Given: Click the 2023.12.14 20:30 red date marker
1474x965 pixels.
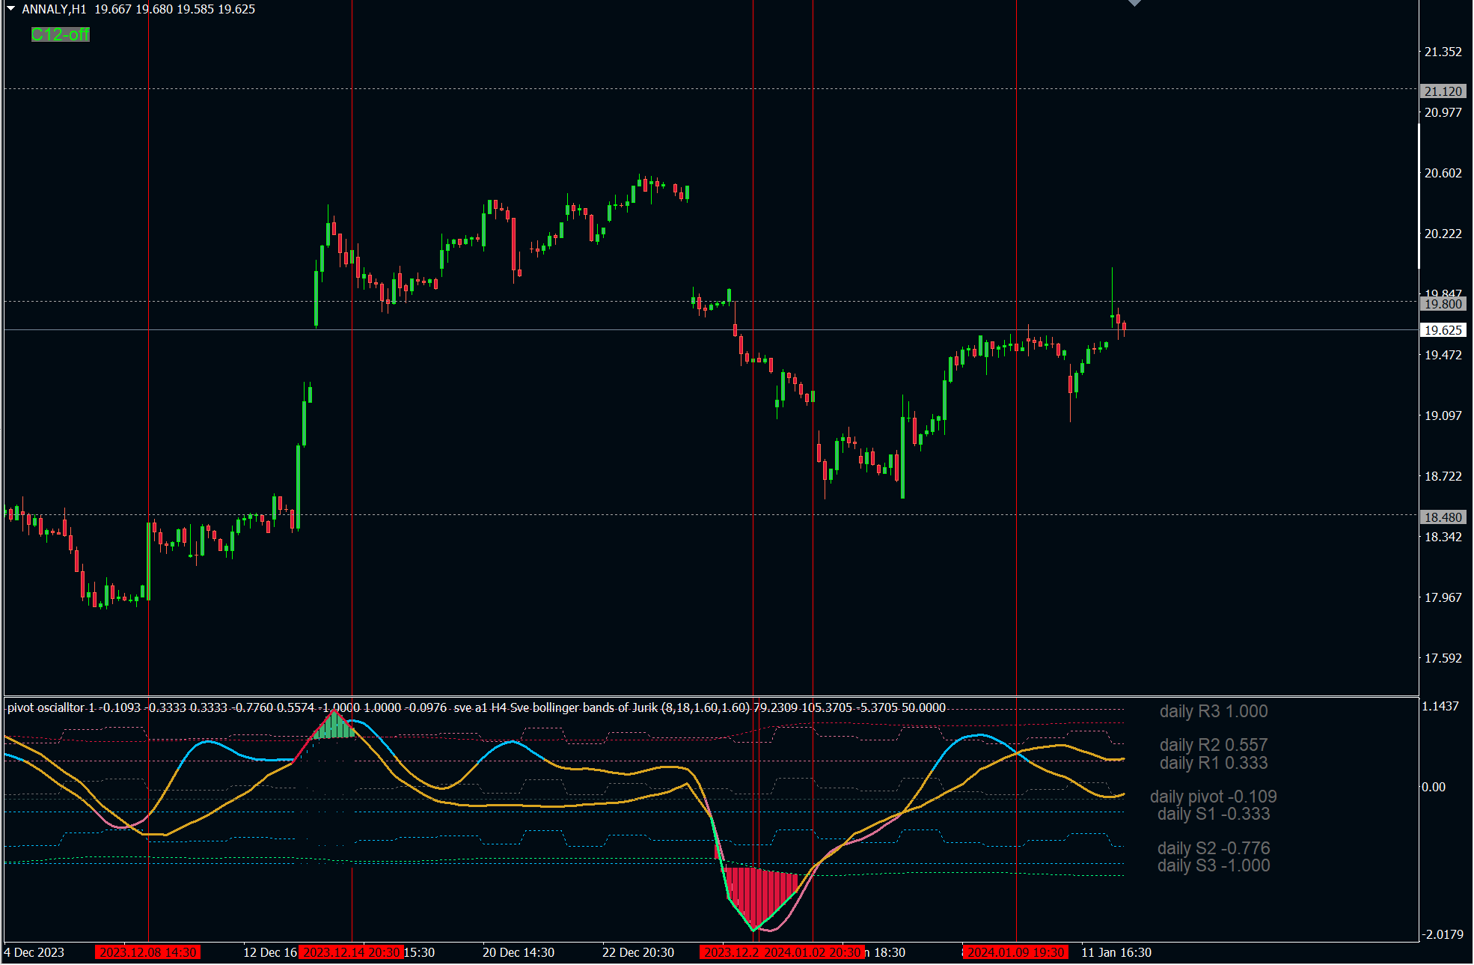Looking at the screenshot, I should [x=351, y=952].
